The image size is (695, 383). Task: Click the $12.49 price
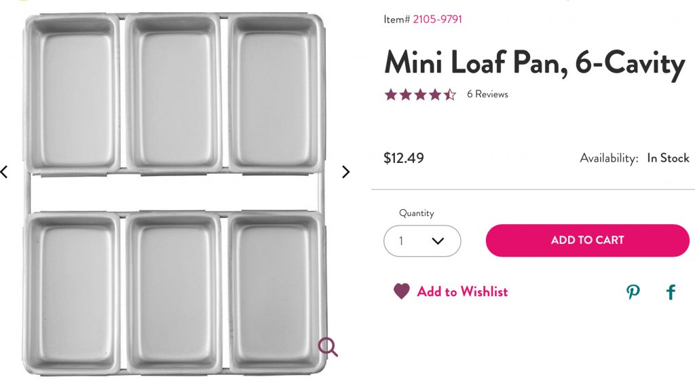coord(404,158)
